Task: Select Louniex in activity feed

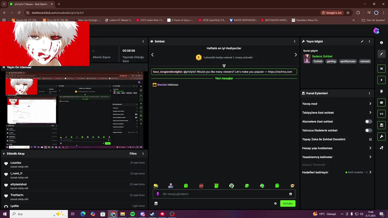Action: 16,163
